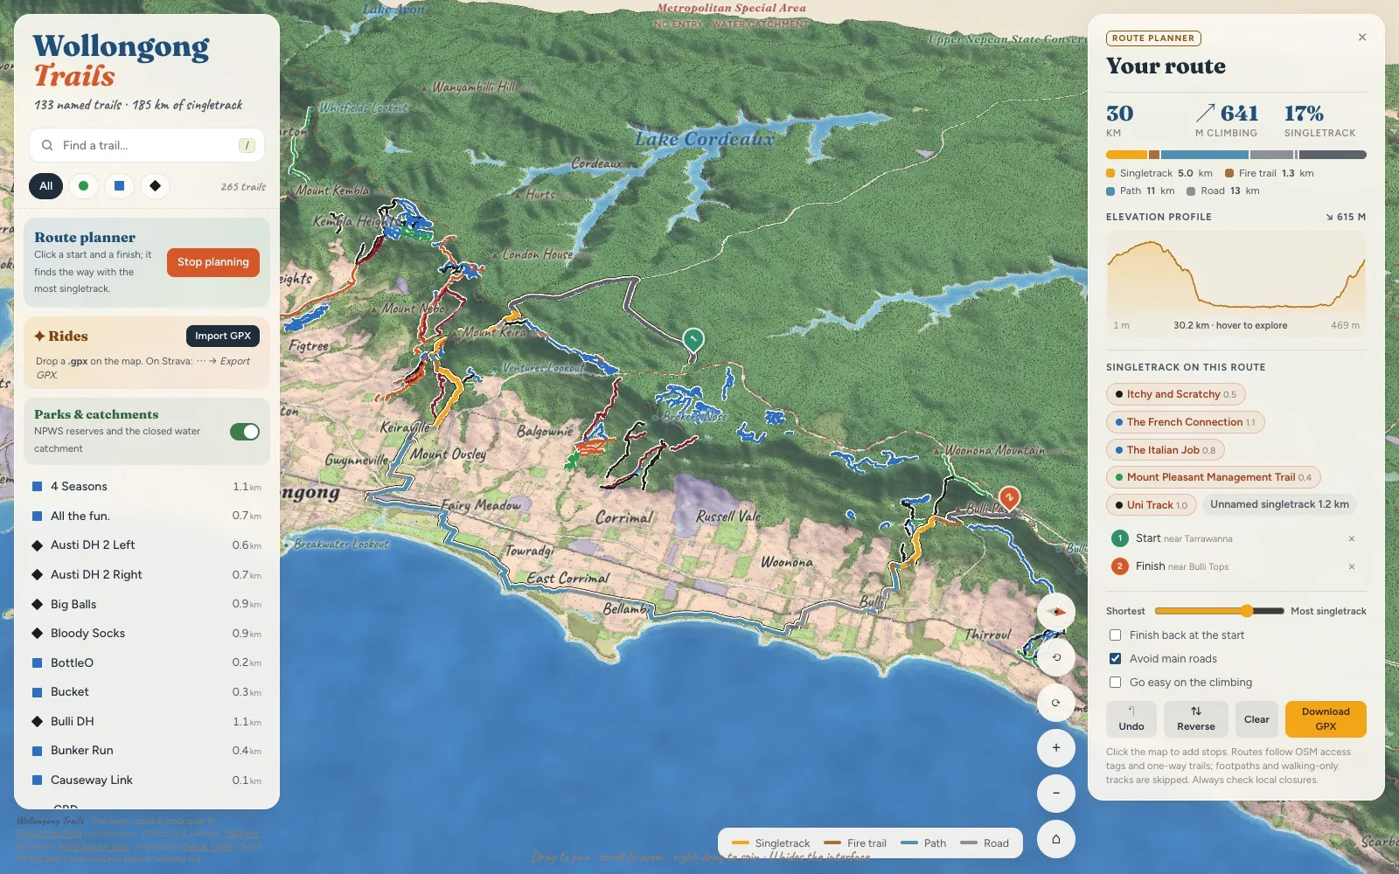The height and width of the screenshot is (874, 1399).
Task: Uncheck Avoid main roads
Action: tap(1115, 659)
